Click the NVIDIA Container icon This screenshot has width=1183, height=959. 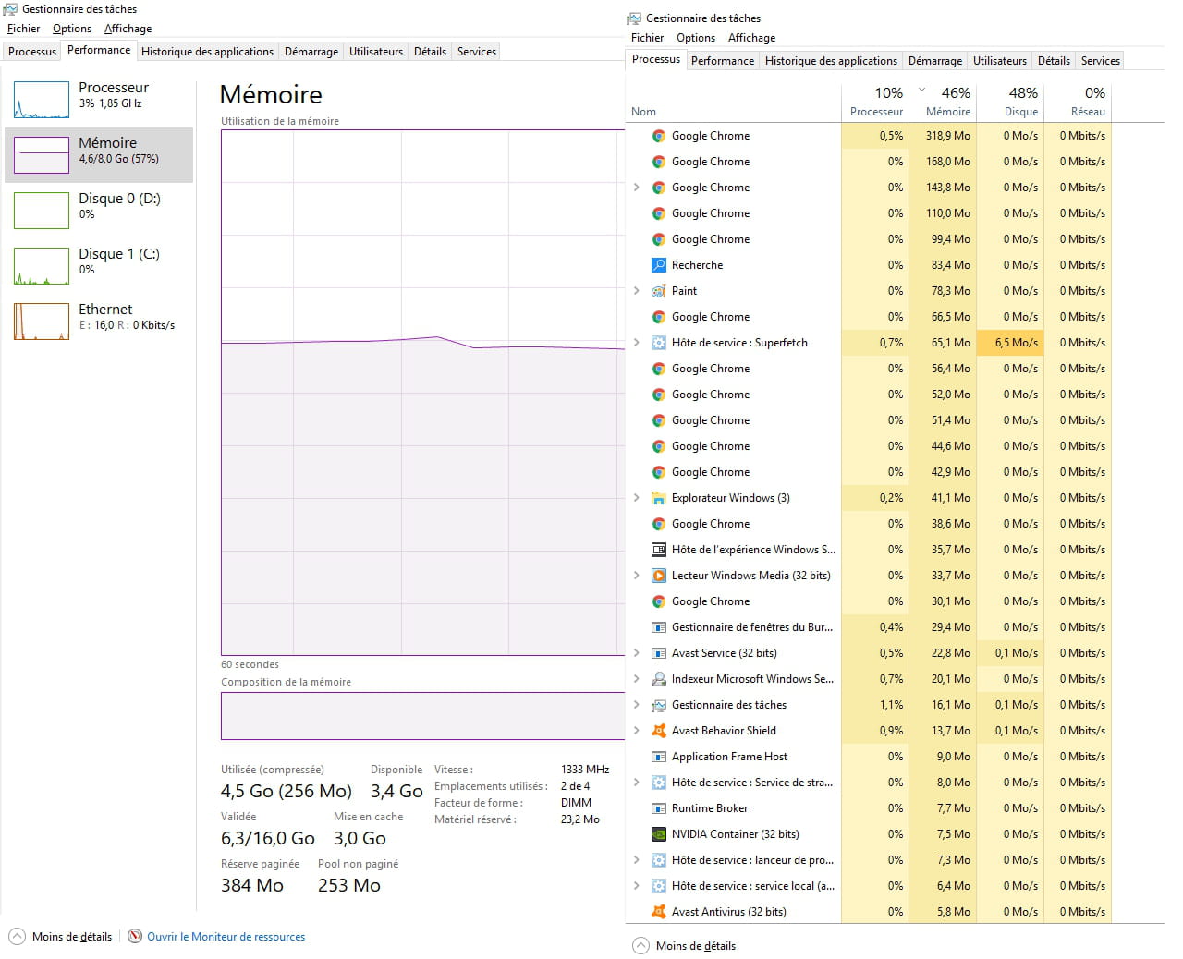tap(659, 834)
